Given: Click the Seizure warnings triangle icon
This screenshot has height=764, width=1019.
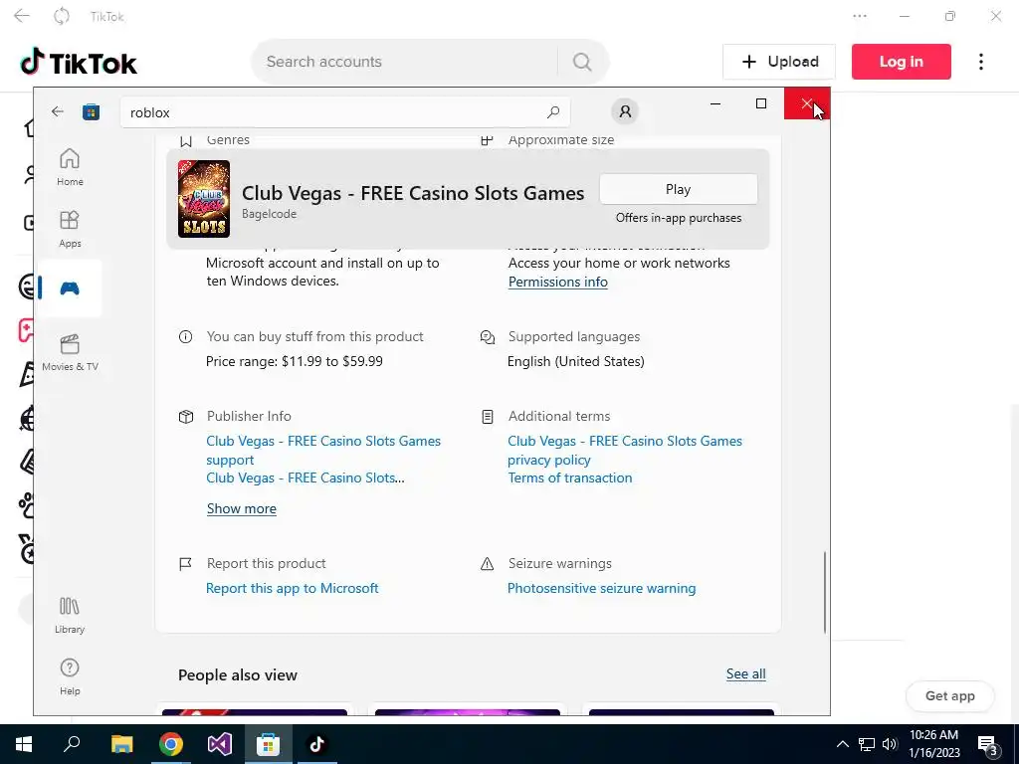Looking at the screenshot, I should [487, 564].
